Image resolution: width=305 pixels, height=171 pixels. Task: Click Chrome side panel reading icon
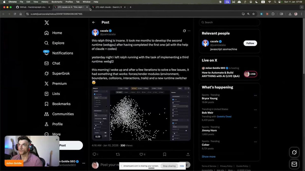281,14
